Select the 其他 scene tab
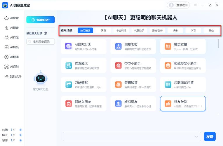 coord(211,30)
